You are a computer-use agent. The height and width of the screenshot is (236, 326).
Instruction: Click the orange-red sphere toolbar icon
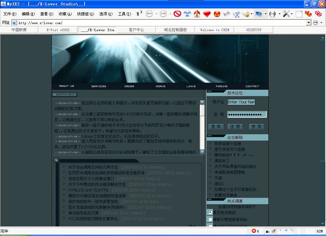[217, 14]
